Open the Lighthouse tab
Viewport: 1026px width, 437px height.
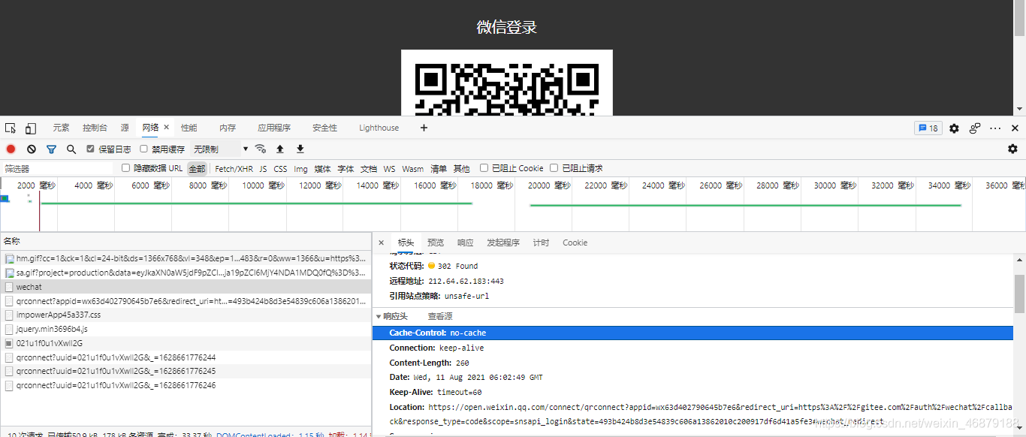[x=379, y=128]
